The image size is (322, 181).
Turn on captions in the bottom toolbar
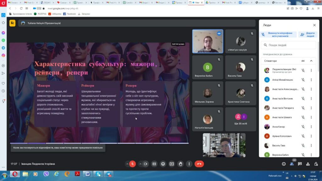pos(154,164)
